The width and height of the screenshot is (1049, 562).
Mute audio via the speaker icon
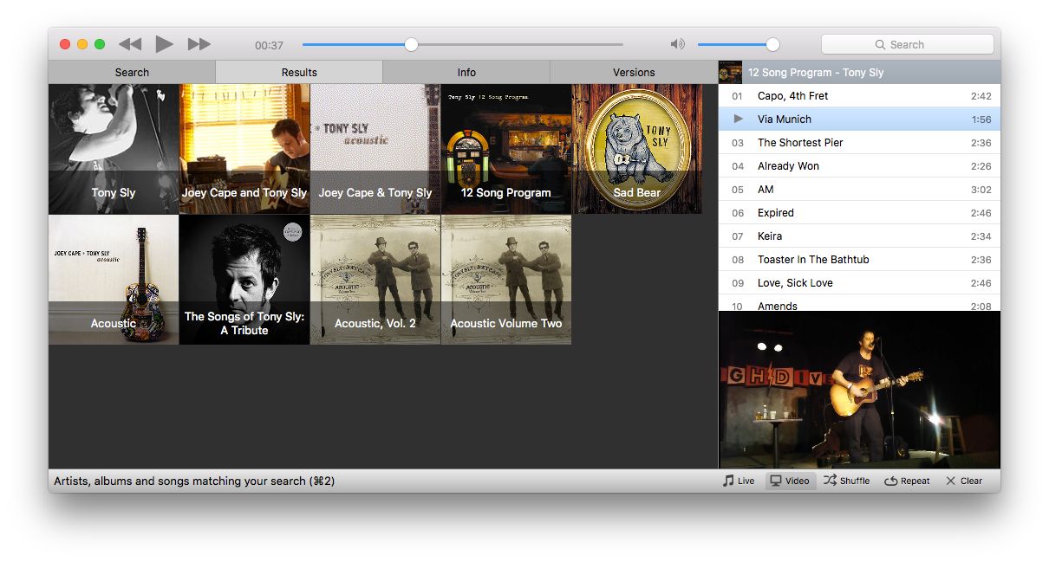677,43
